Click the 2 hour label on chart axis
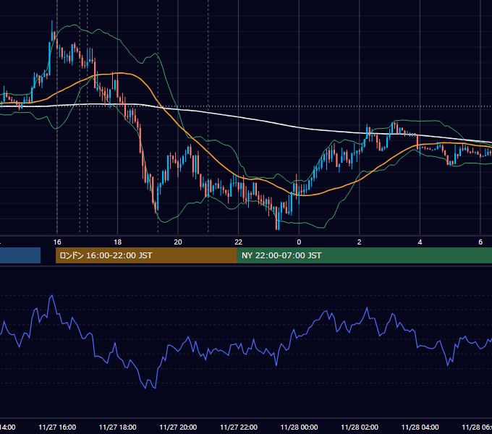The image size is (492, 434). click(360, 242)
